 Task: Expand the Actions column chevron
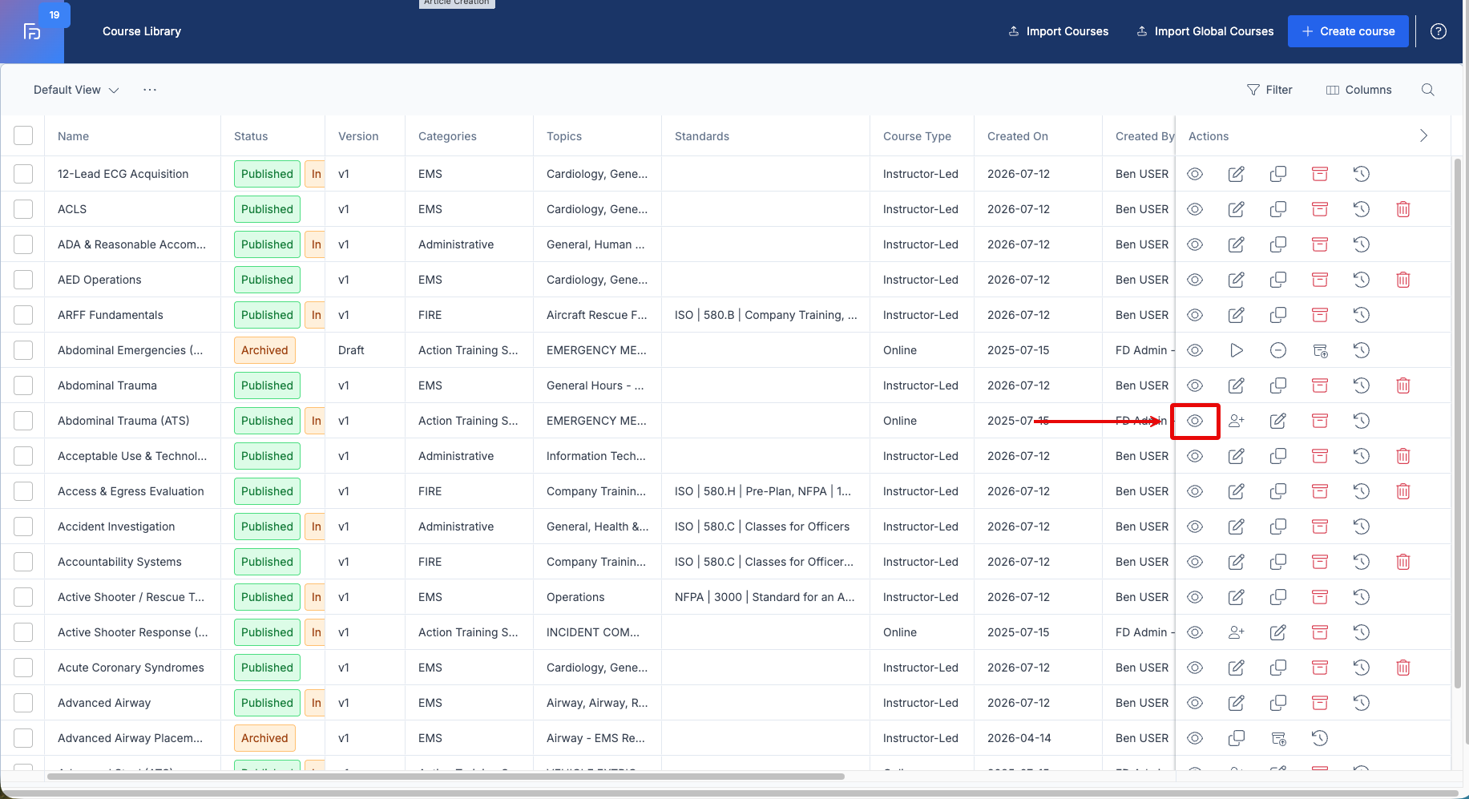coord(1424,135)
